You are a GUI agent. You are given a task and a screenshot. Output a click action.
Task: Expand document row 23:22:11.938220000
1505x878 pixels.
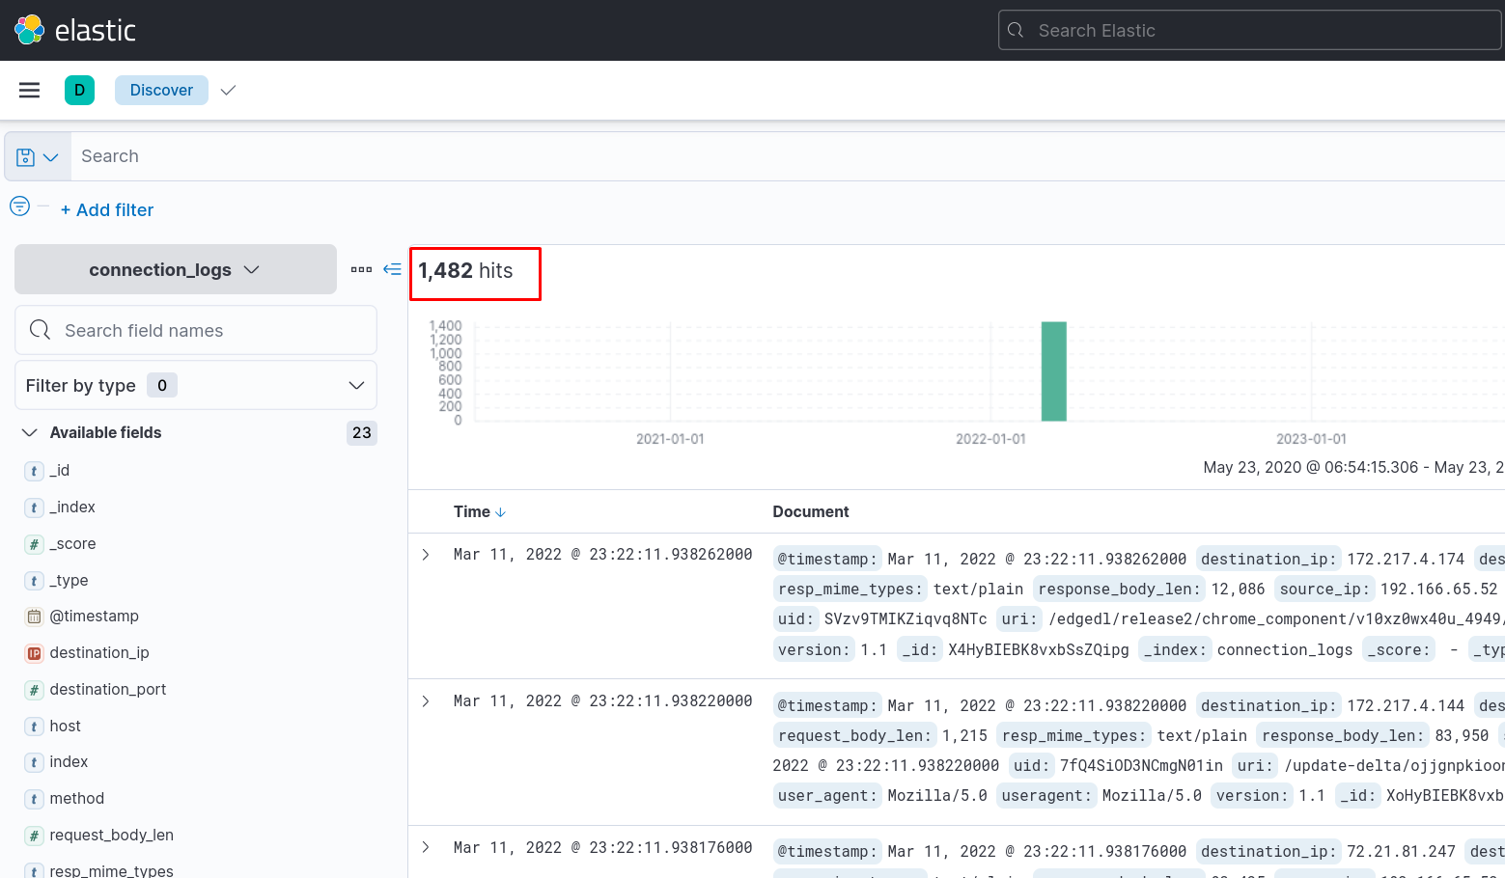(426, 701)
